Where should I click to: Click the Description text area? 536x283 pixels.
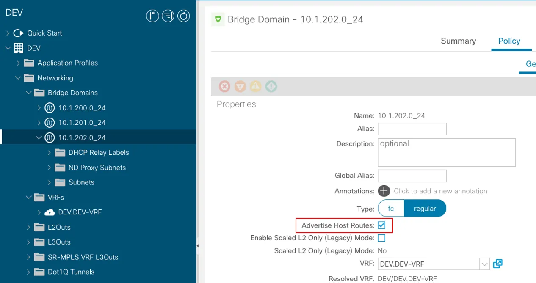click(446, 152)
